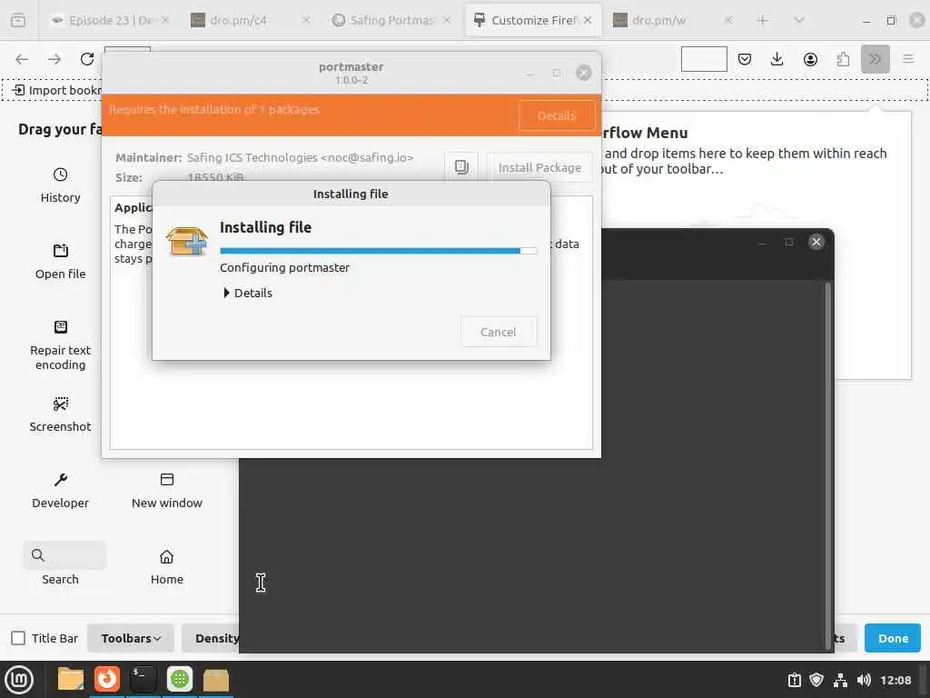Open the list all tabs chevron
This screenshot has height=698, width=930.
pyautogui.click(x=799, y=20)
